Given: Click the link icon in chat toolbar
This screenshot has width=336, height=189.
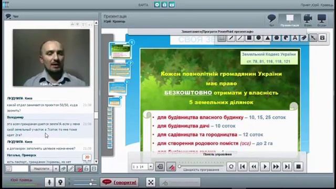Looking at the screenshot, I should pos(71,169).
